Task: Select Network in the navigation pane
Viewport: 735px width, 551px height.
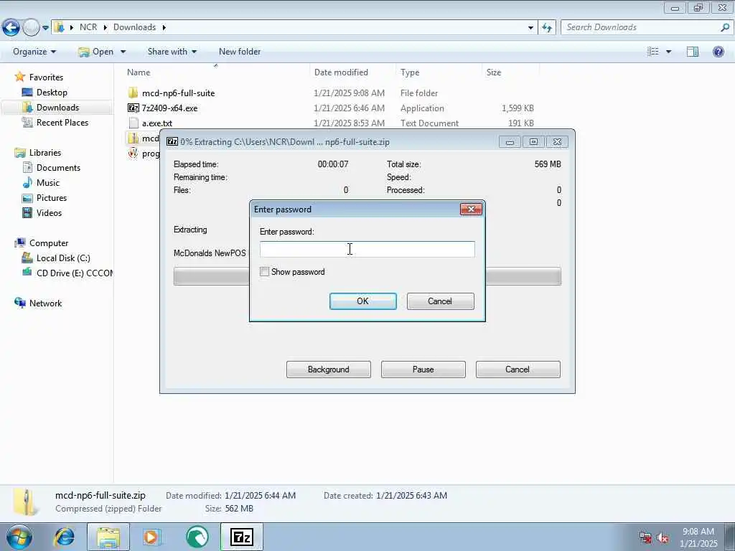Action: (x=45, y=303)
